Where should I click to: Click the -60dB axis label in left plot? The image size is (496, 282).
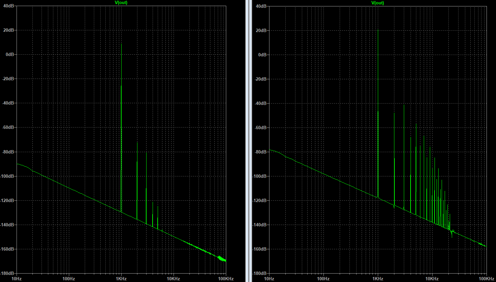click(8, 127)
